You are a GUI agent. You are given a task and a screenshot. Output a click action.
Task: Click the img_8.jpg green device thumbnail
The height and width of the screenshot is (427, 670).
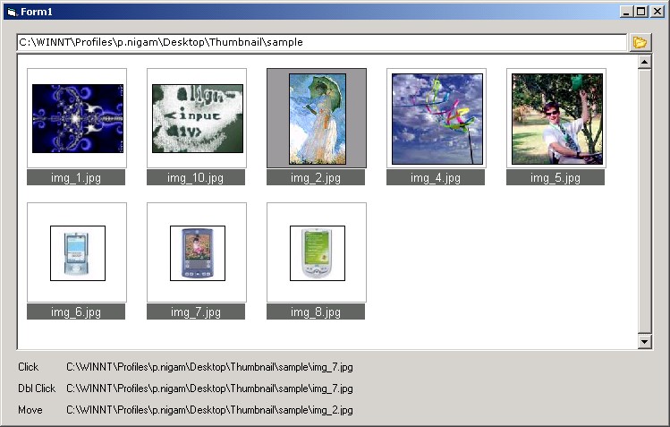pos(317,252)
